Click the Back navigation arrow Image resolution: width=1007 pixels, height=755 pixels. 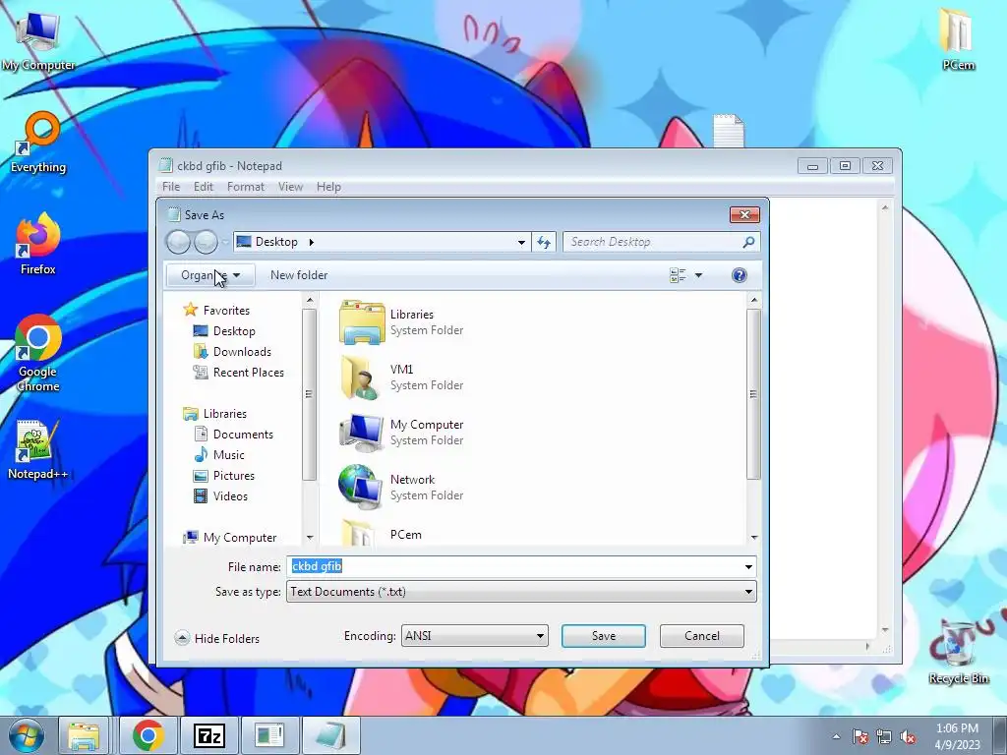click(179, 242)
